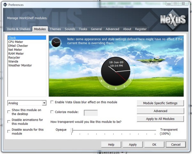Viewport: 192px width, 154px height.
Task: Select Weather Monitor in the module list
Action: [27, 65]
